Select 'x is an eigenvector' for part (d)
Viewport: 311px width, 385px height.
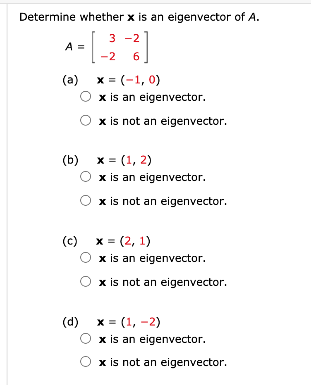coord(86,338)
